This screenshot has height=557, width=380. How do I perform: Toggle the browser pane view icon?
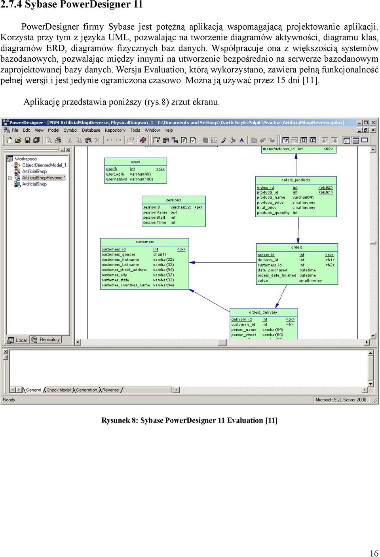(346, 140)
